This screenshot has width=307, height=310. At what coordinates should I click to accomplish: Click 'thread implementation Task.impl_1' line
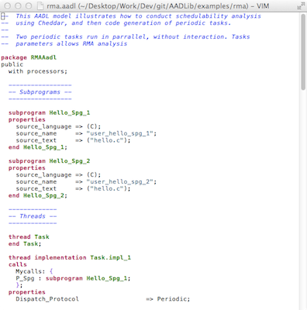pyautogui.click(x=70, y=257)
